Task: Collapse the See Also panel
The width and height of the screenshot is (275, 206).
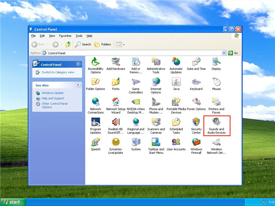Action: point(78,85)
